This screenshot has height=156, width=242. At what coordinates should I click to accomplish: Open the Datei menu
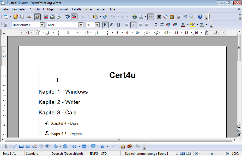pyautogui.click(x=5, y=9)
